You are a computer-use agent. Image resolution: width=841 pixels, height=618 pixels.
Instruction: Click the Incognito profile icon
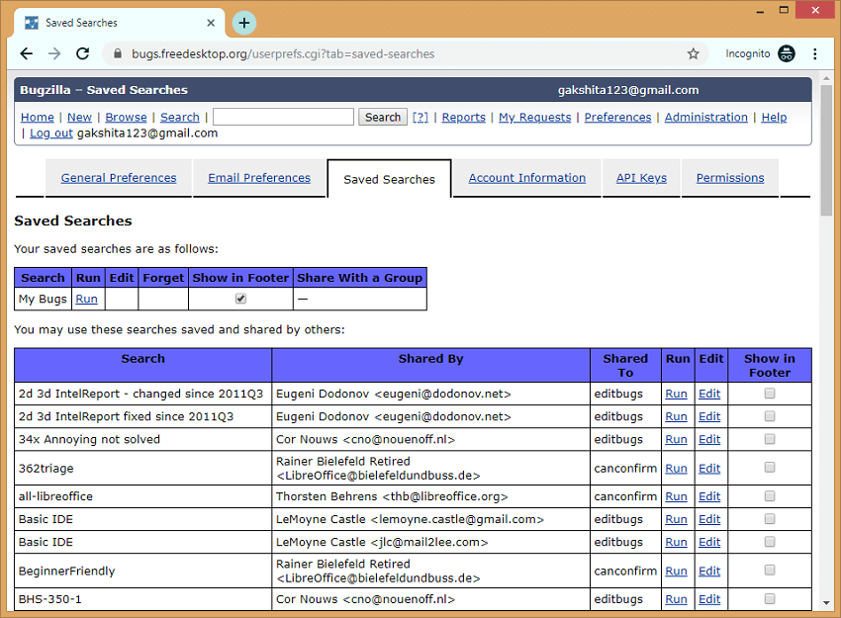(787, 53)
